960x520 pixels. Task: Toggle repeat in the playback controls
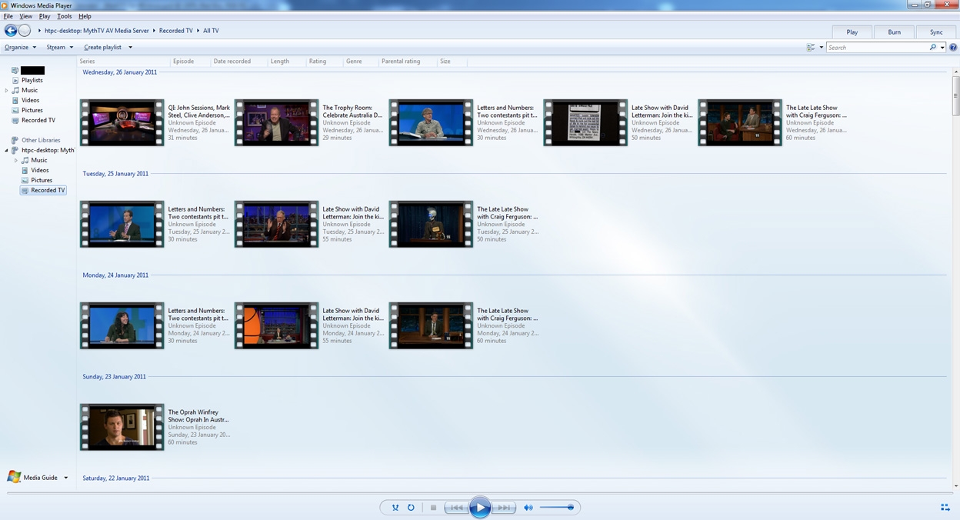coord(411,508)
